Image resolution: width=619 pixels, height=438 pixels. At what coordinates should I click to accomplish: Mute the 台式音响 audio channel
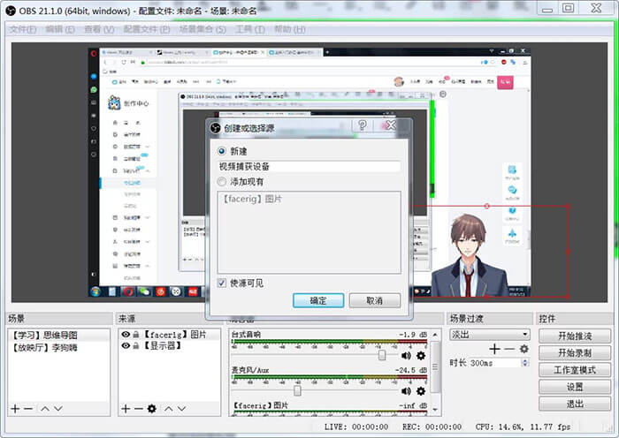click(x=406, y=356)
